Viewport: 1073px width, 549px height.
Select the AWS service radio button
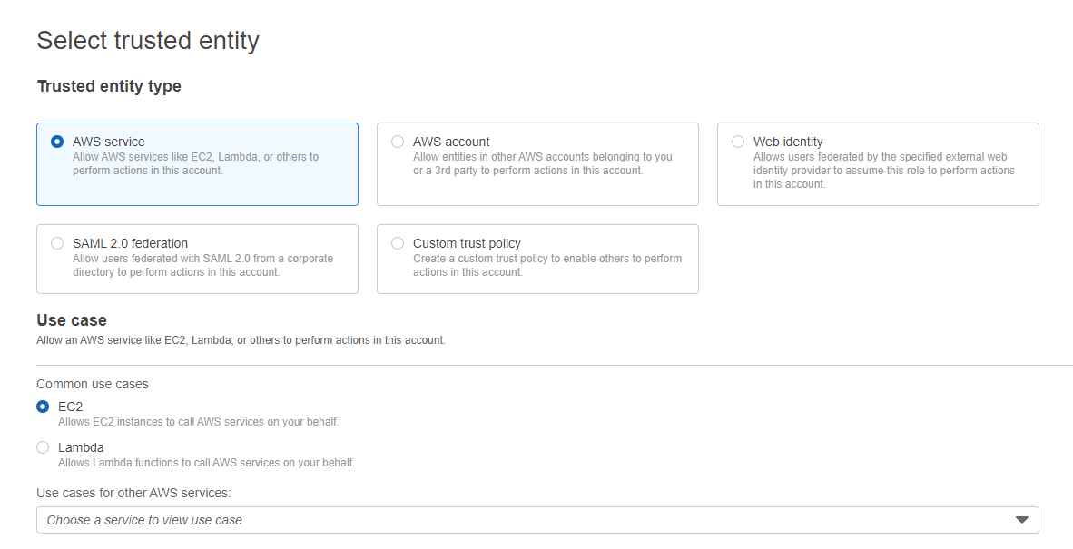57,142
